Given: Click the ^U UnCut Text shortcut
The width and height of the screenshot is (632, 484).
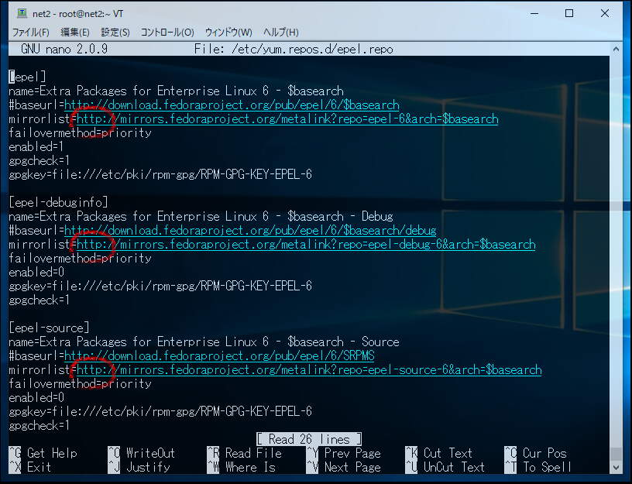Looking at the screenshot, I should [x=445, y=467].
